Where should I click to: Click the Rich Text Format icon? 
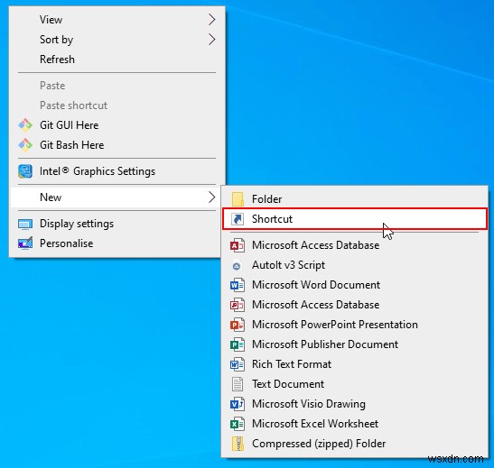[x=238, y=364]
